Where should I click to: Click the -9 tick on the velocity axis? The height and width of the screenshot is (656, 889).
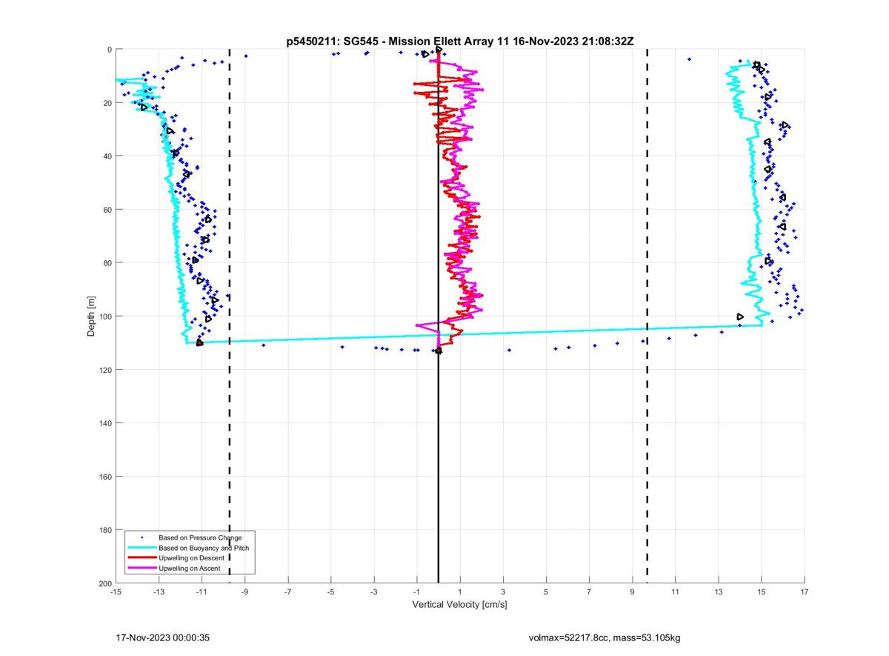(244, 592)
